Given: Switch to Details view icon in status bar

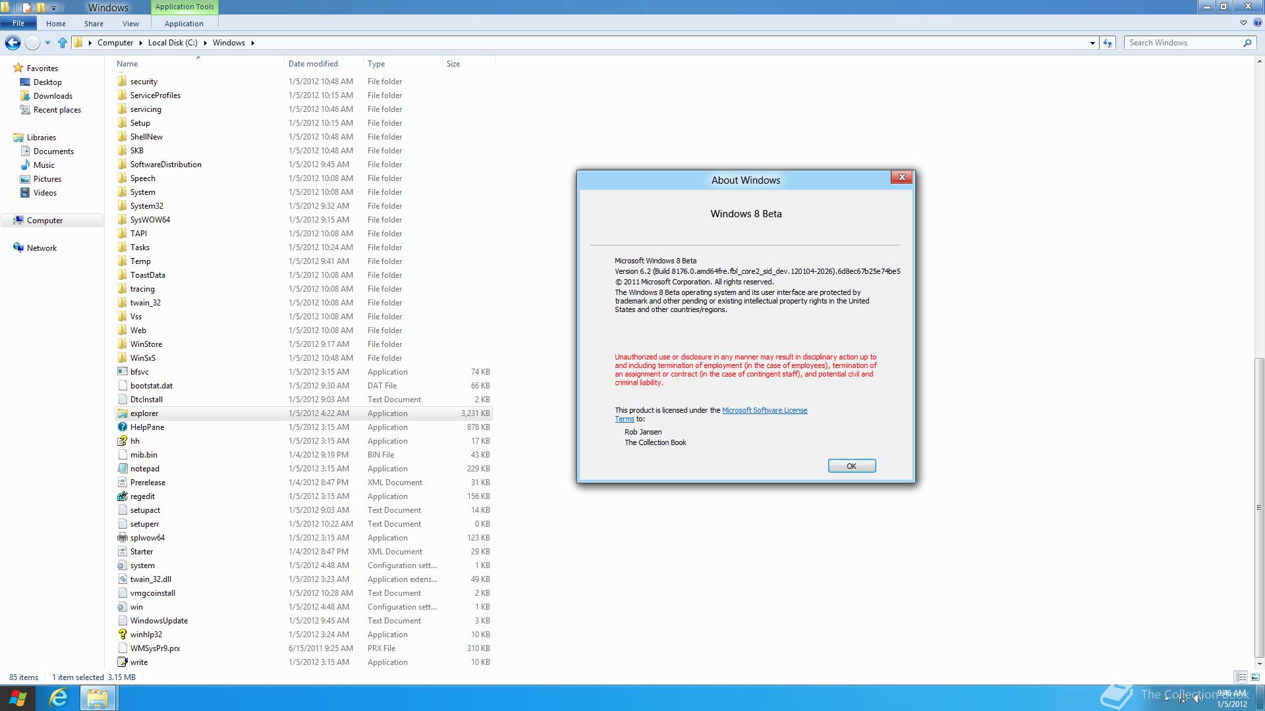Looking at the screenshot, I should tap(1241, 677).
